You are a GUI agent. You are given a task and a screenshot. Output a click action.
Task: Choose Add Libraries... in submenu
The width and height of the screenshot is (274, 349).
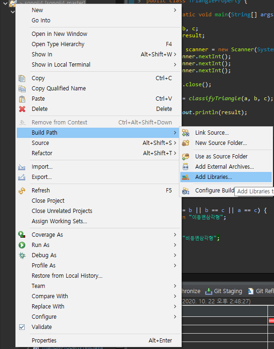tap(226, 177)
